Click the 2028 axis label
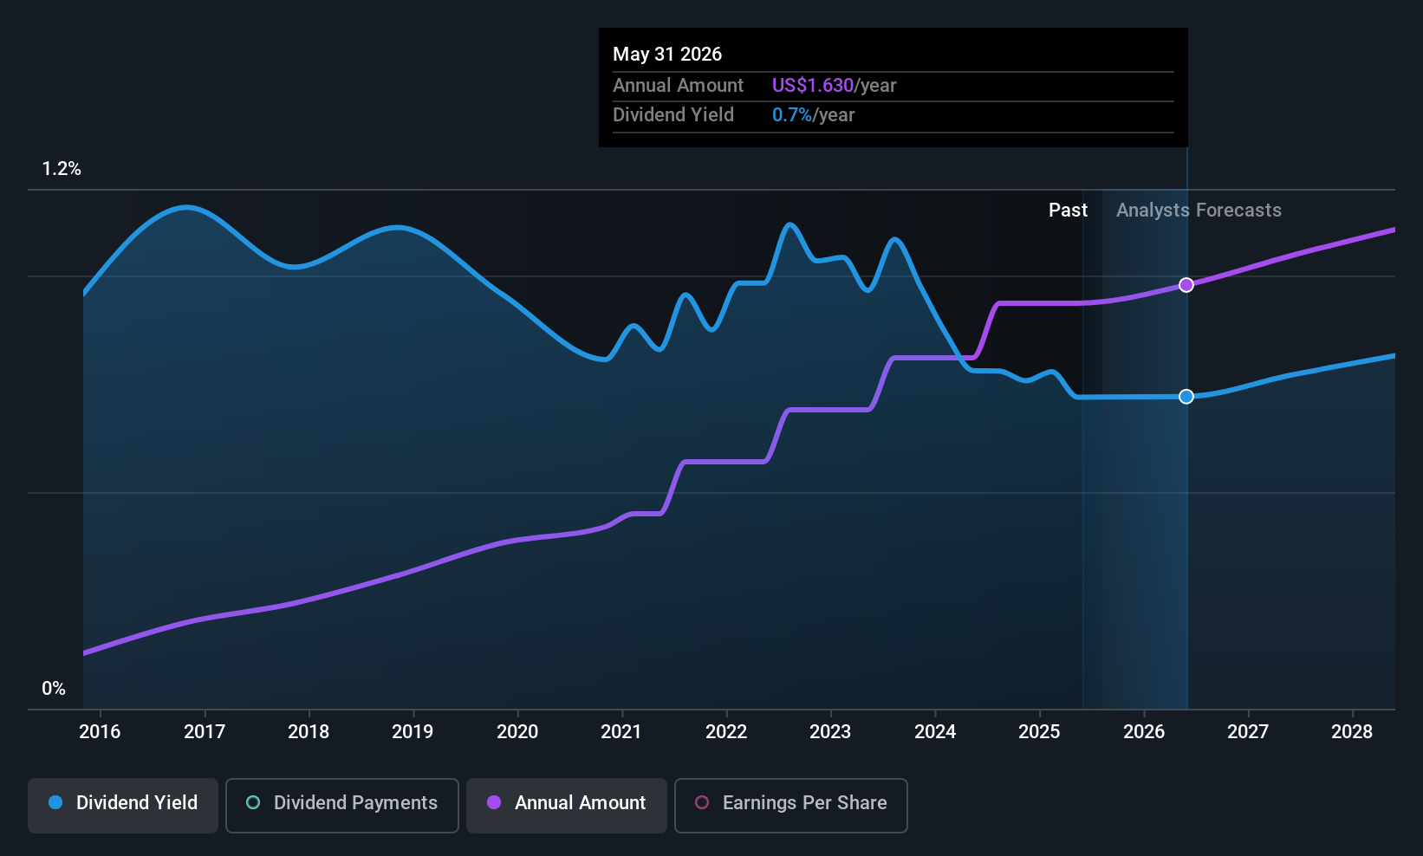This screenshot has width=1423, height=856. (1352, 731)
